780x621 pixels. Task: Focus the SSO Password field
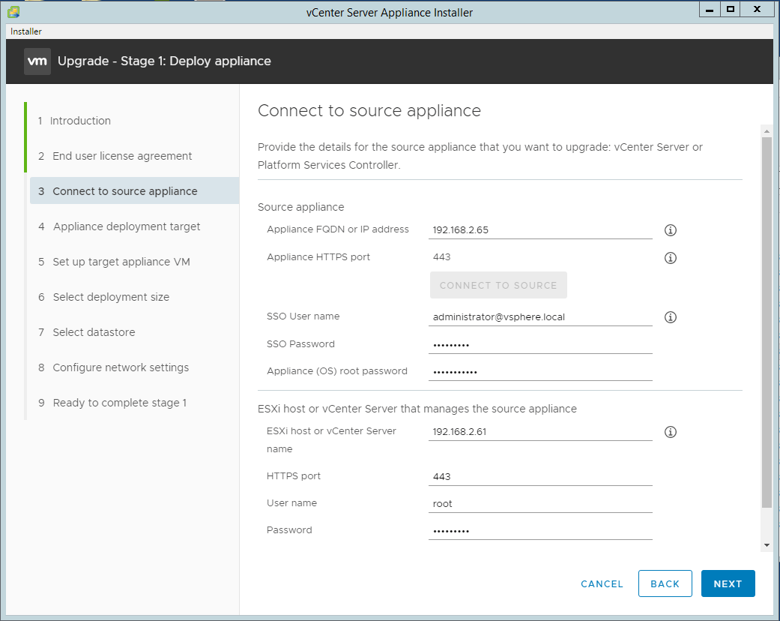540,344
